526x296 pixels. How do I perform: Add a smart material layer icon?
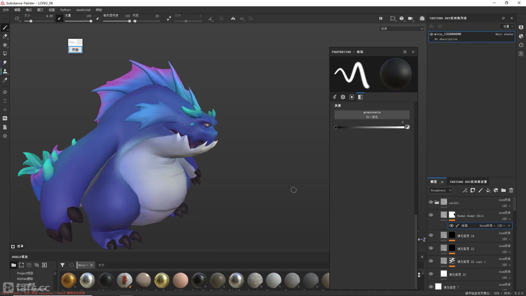click(x=496, y=190)
